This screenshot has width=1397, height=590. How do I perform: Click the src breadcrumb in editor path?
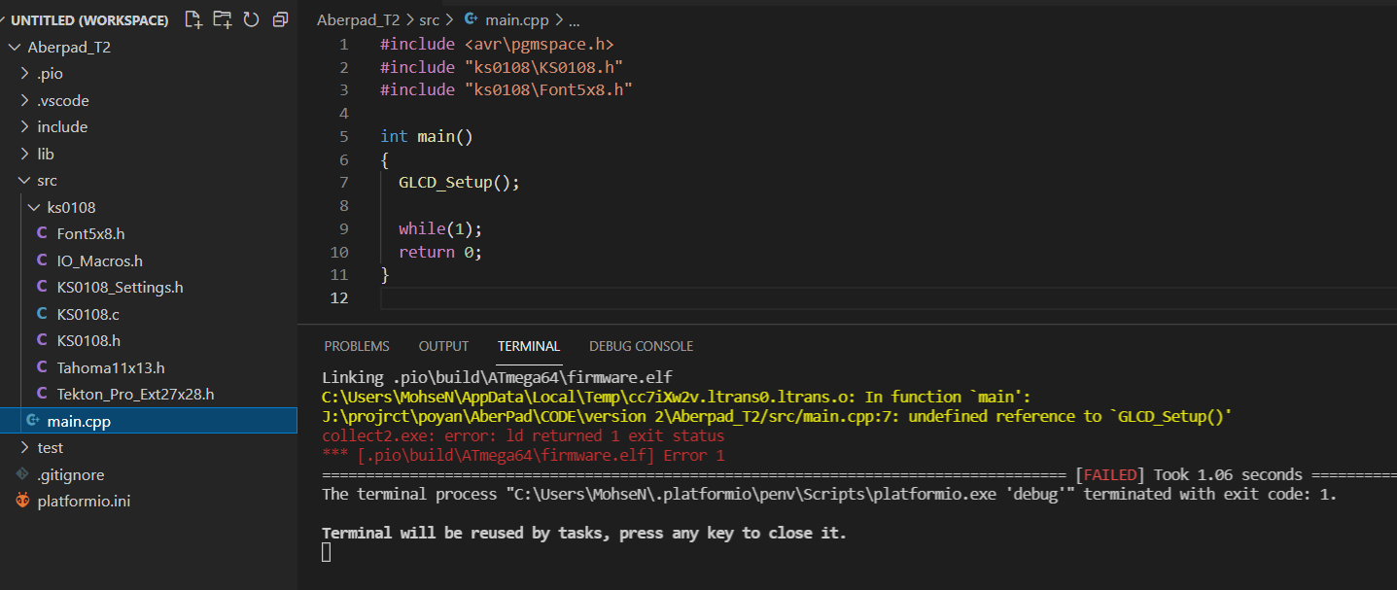click(x=429, y=19)
